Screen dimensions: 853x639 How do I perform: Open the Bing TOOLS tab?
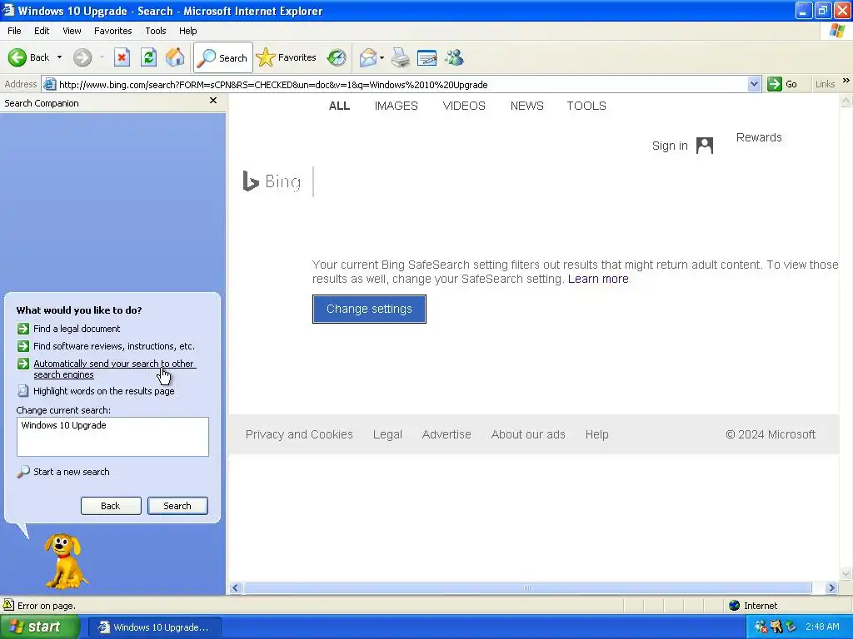coord(586,106)
